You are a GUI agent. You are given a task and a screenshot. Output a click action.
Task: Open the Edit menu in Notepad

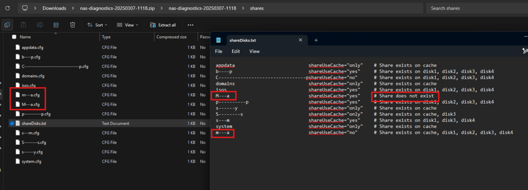pos(235,52)
